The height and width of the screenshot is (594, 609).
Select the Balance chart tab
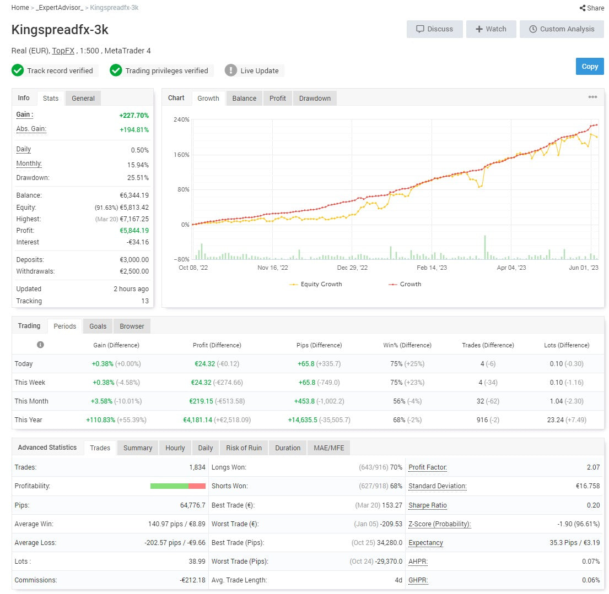pos(244,98)
